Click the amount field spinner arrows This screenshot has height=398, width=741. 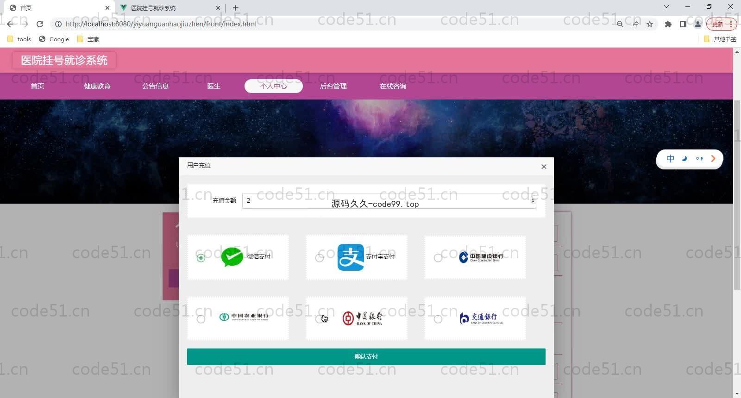533,200
